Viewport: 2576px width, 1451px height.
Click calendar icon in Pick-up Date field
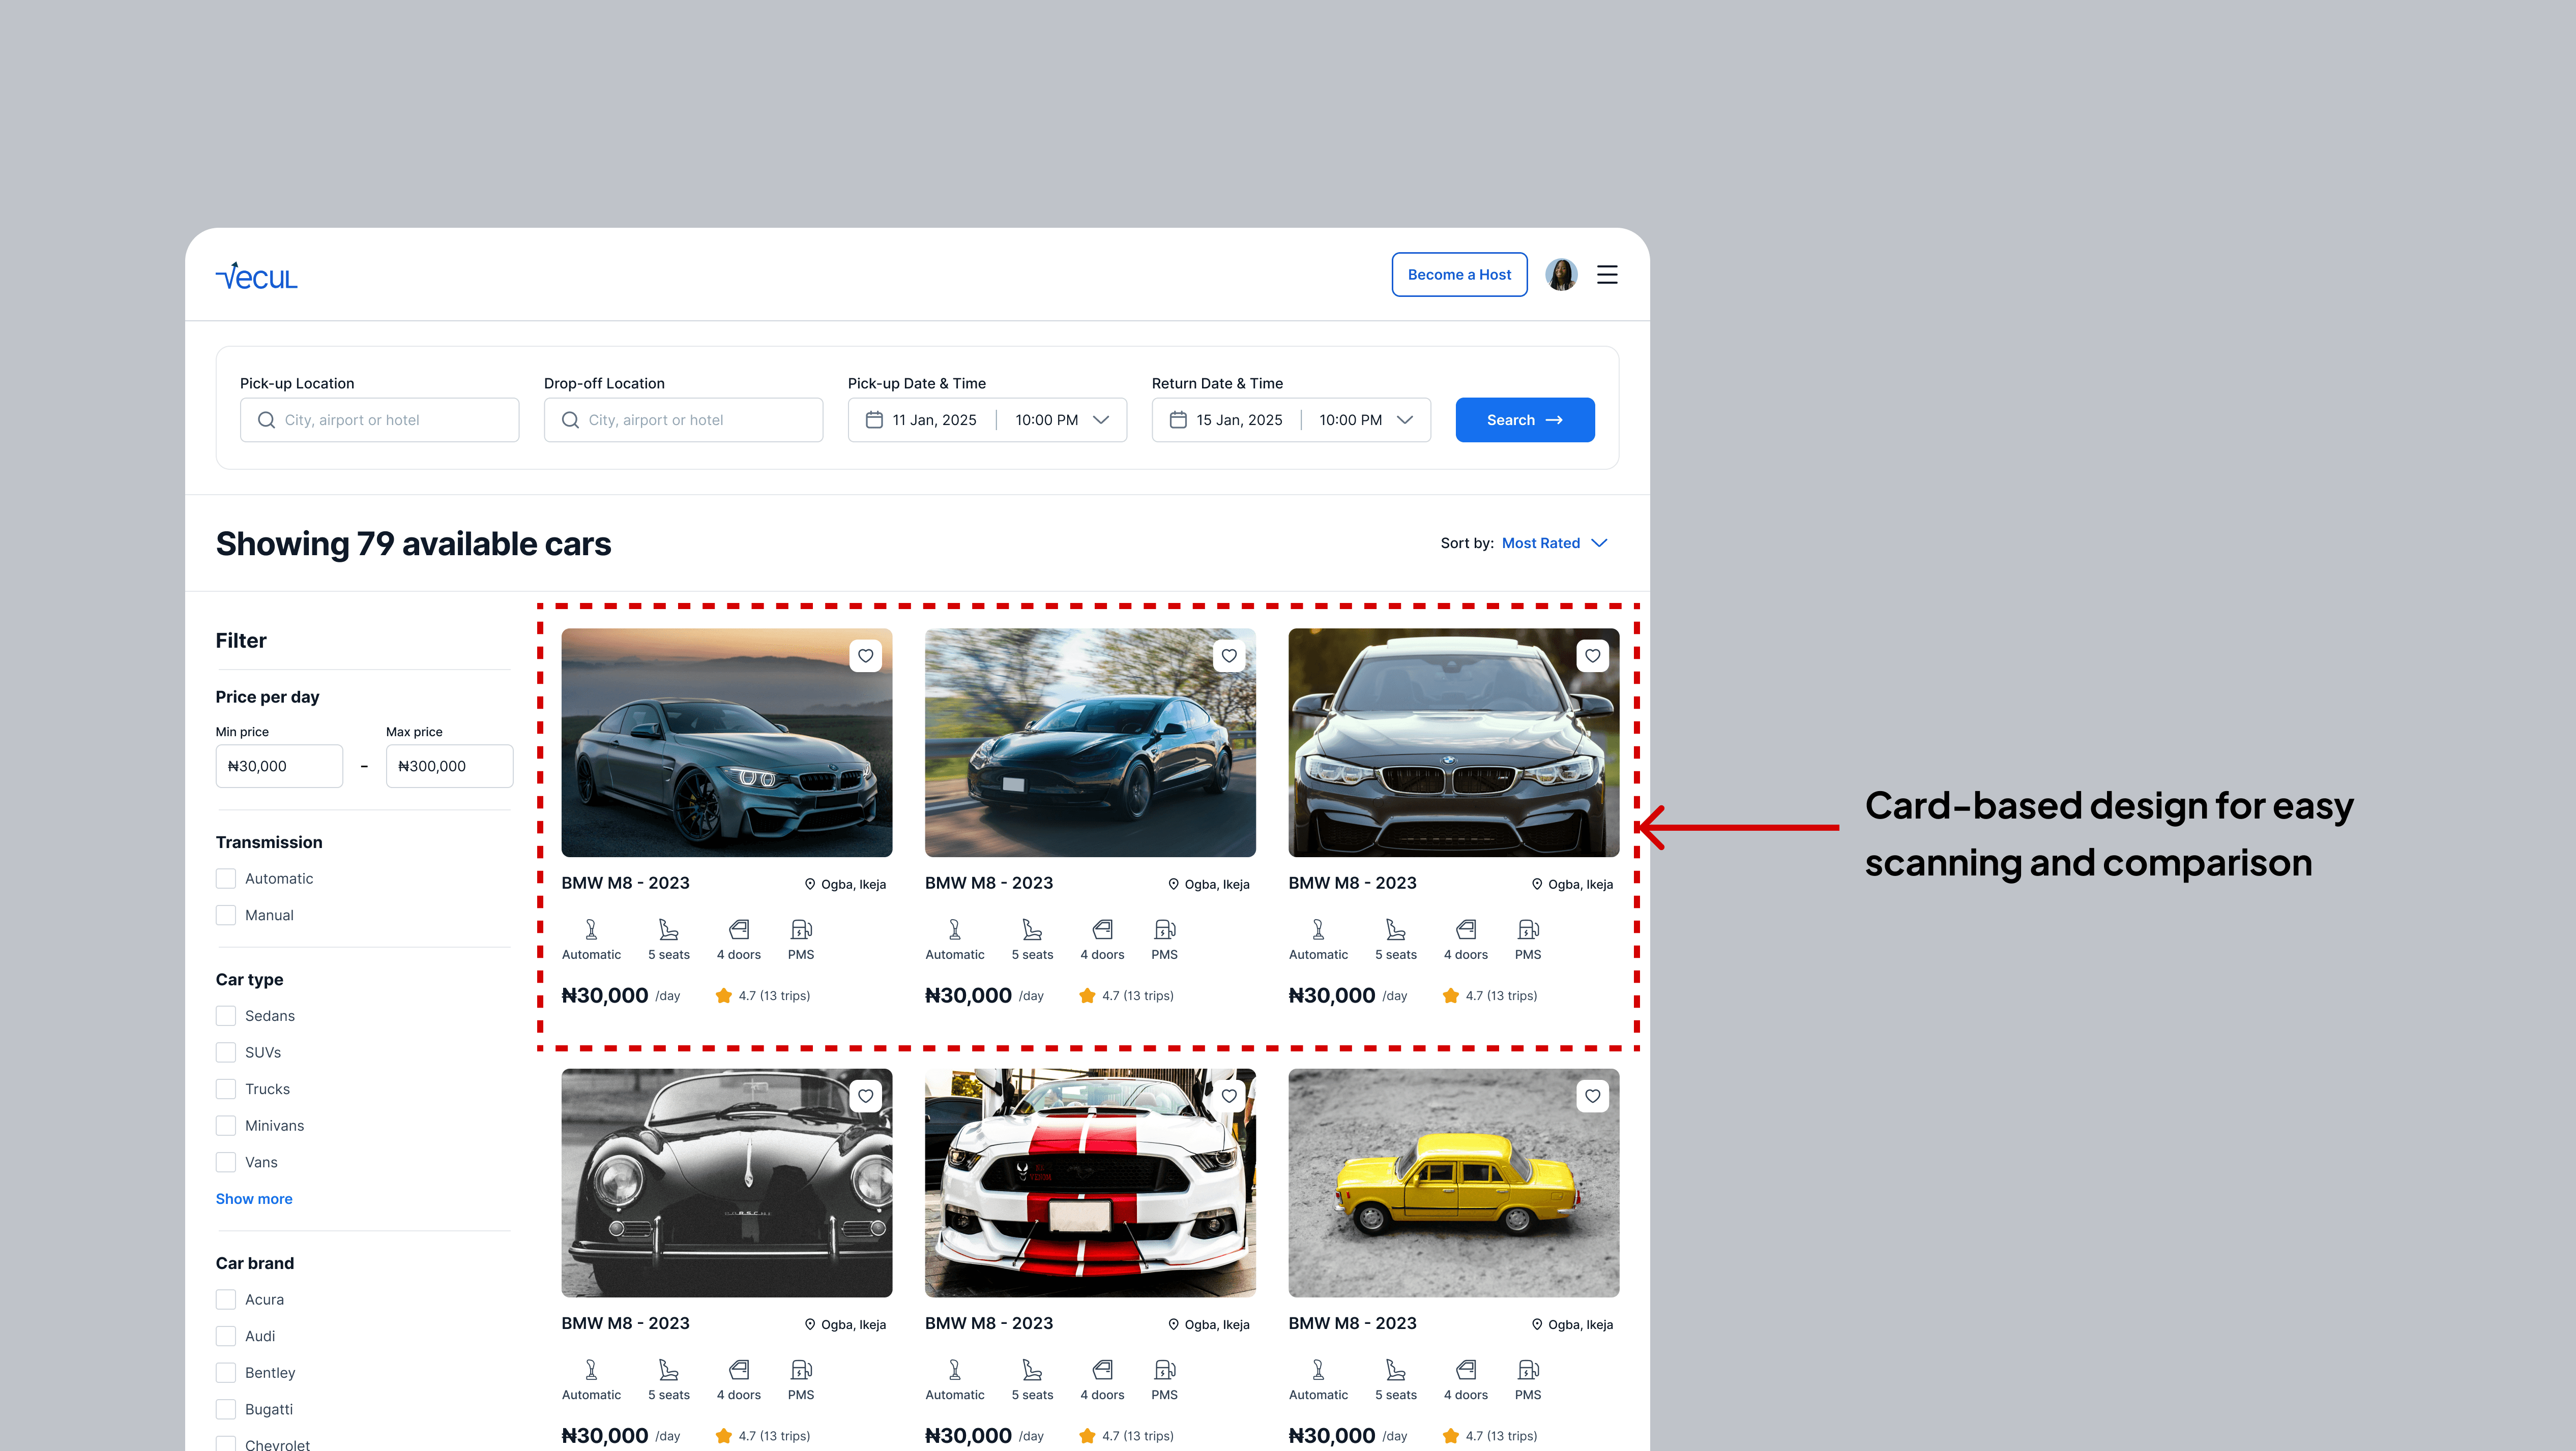tap(874, 420)
